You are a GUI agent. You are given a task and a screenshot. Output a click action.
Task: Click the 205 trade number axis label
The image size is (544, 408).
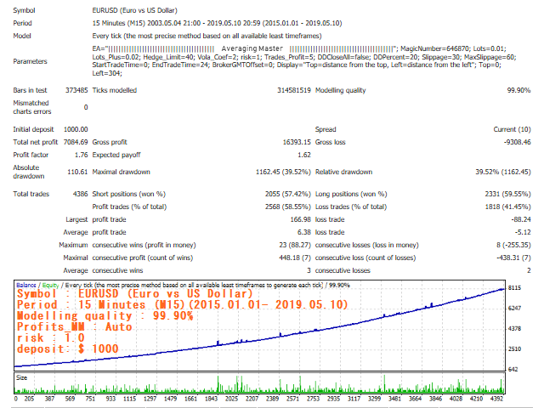tap(29, 399)
